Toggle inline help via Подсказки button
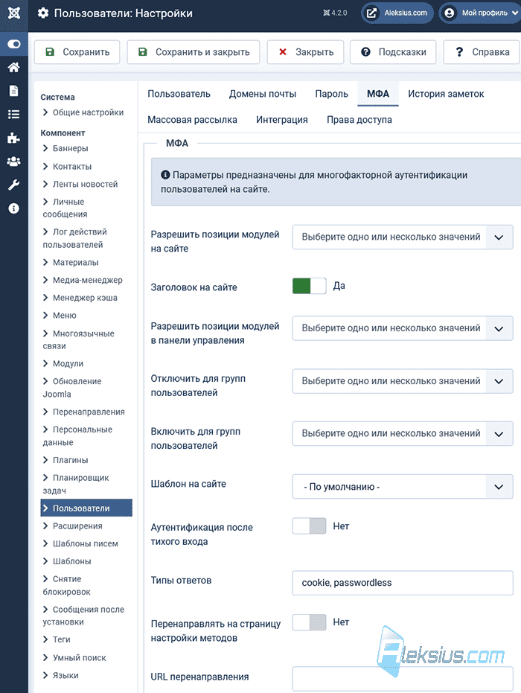 393,52
